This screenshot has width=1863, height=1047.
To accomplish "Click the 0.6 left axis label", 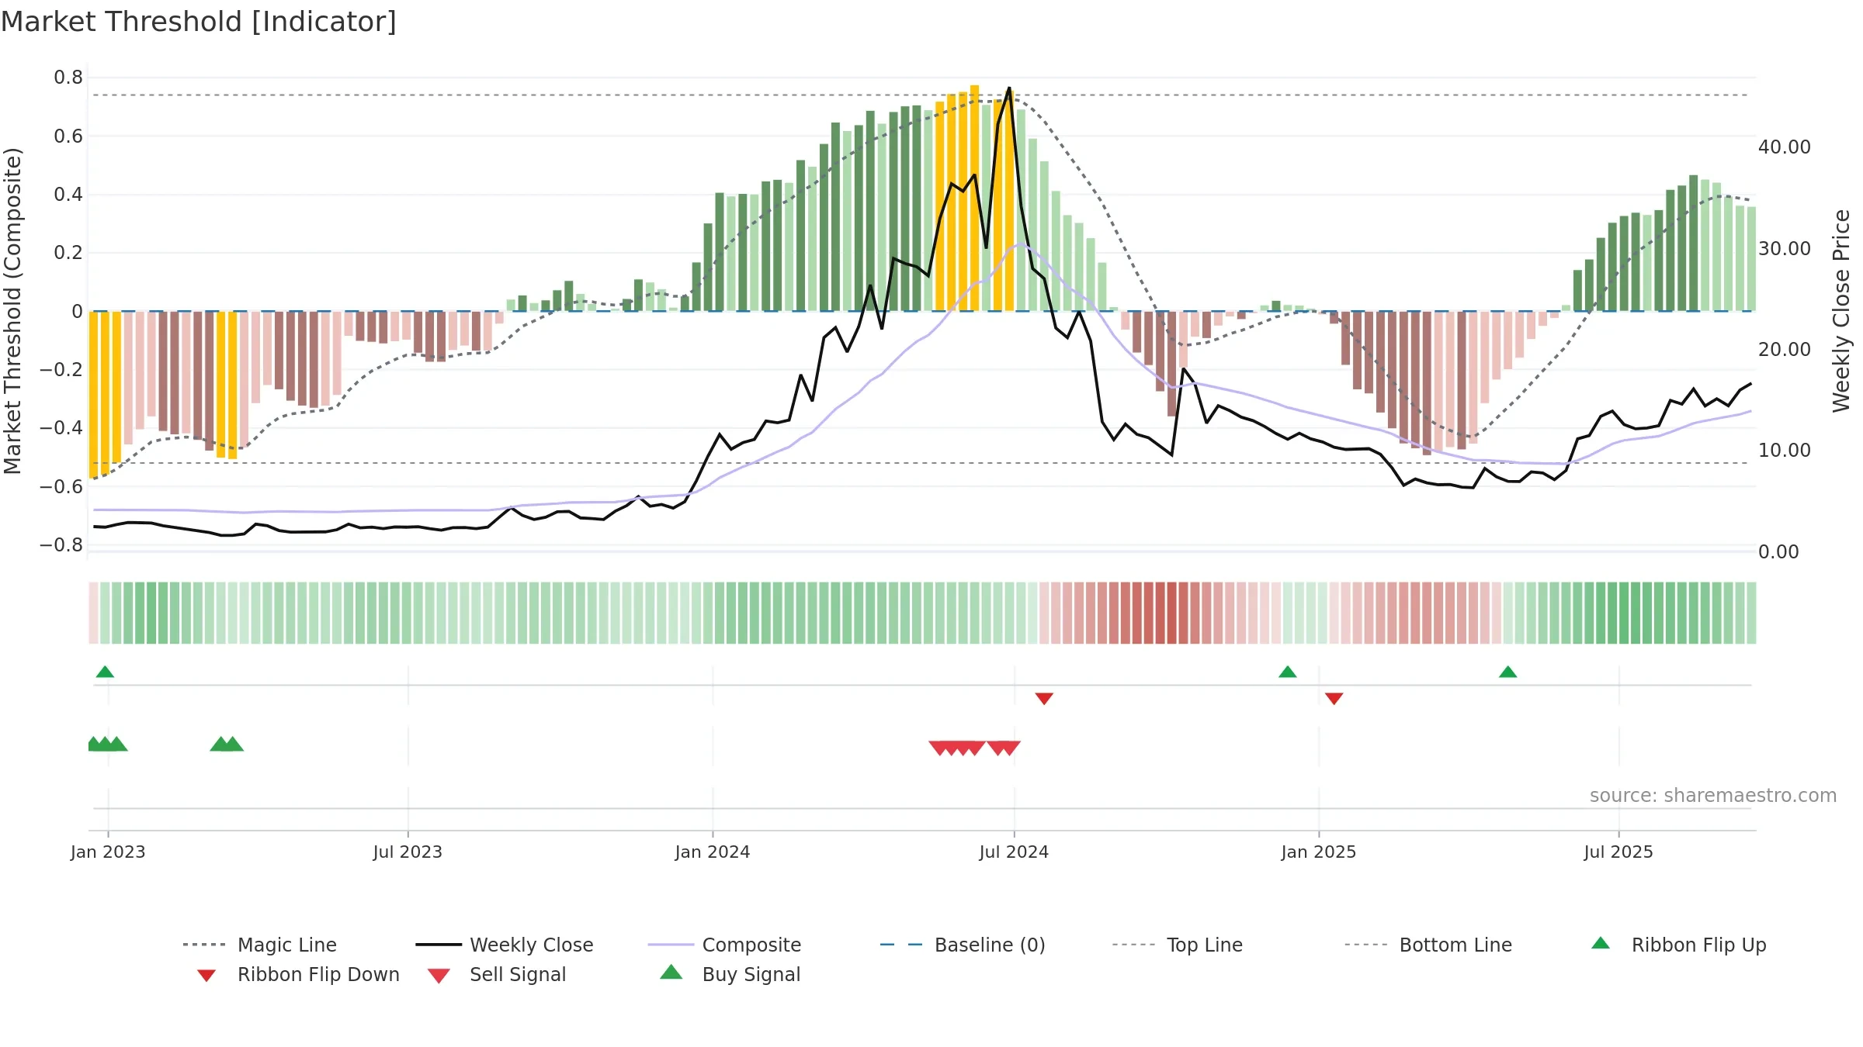I will [68, 136].
